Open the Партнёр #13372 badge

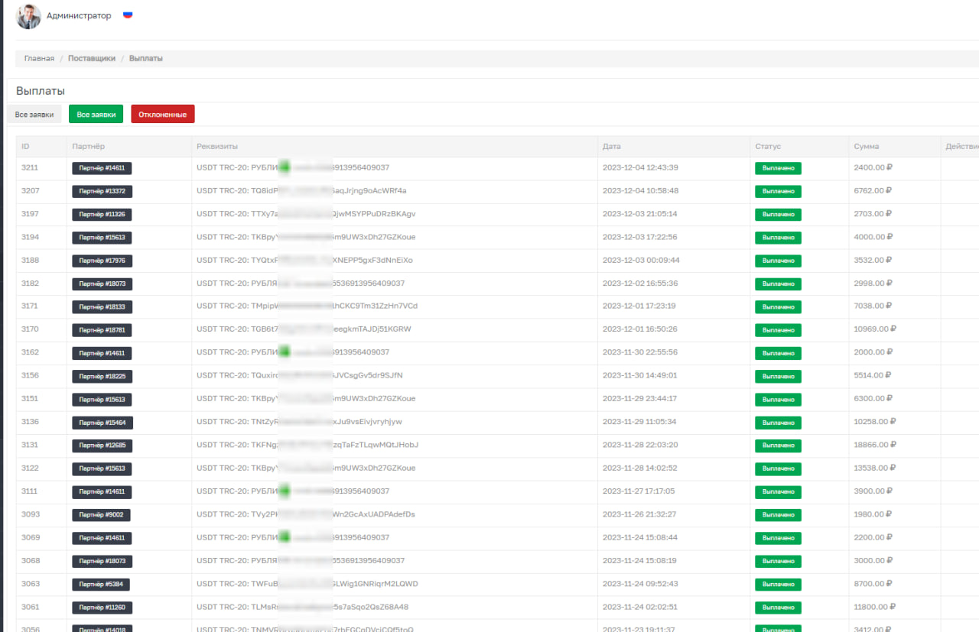click(102, 191)
